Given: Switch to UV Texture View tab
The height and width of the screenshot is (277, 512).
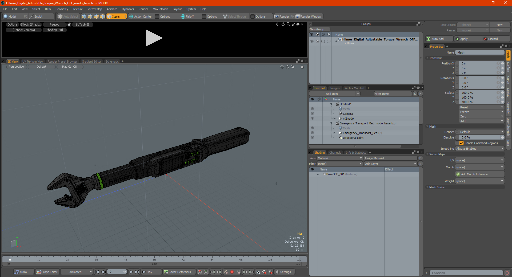Looking at the screenshot, I should click(33, 62).
